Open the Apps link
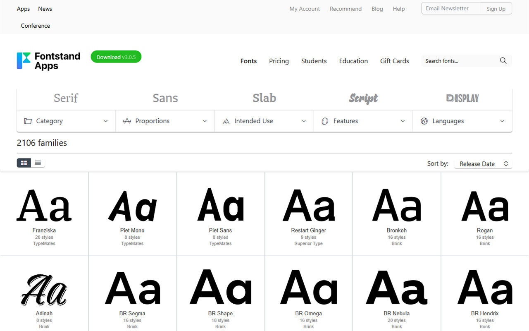This screenshot has width=529, height=331. tap(23, 9)
